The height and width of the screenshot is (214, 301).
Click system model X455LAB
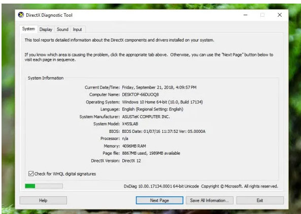click(x=130, y=124)
